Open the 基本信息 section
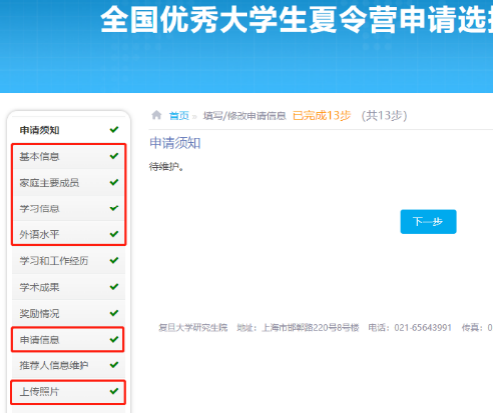Screen dimensions: 495x413 [x=69, y=156]
